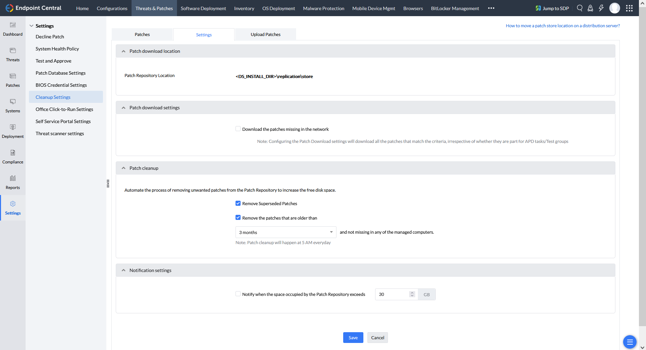Click the search magnifier icon in header

point(579,8)
